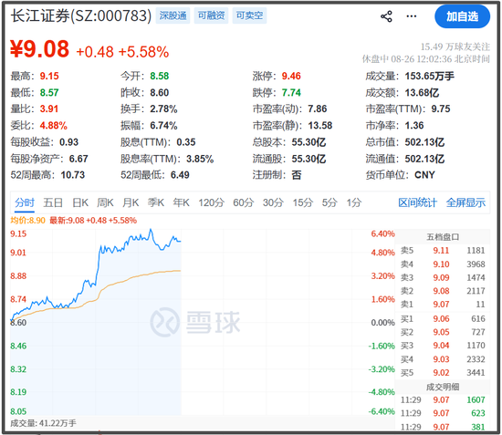Select the 60分 interval tab
Screen dimensions: 502x435
tap(244, 202)
